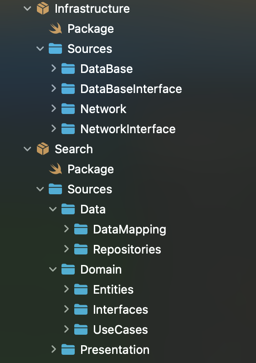Select the Infrastructure package label

[92, 9]
